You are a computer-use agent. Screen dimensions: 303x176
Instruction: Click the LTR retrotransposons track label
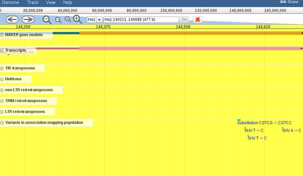(x=25, y=112)
